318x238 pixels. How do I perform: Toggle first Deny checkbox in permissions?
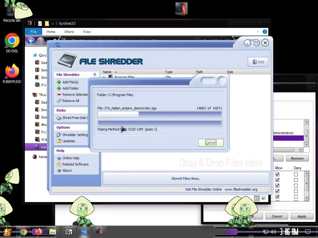pos(296,174)
